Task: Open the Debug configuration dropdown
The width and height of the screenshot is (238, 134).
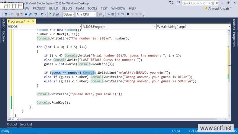Action: [68, 14]
